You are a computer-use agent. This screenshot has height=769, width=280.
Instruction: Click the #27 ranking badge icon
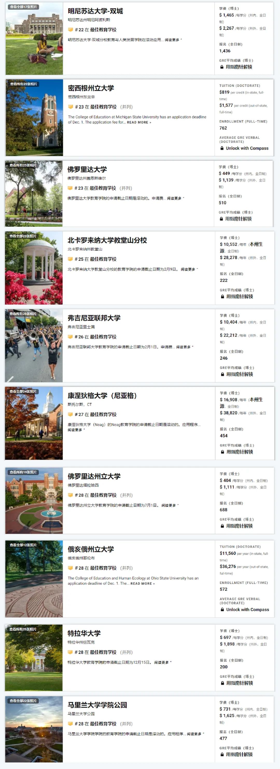pyautogui.click(x=70, y=414)
